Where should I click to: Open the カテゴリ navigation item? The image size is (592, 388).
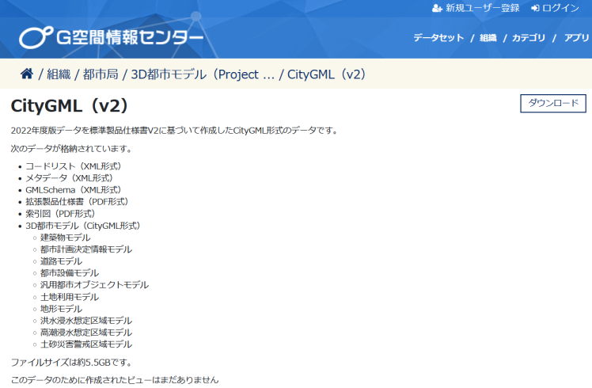click(x=528, y=38)
